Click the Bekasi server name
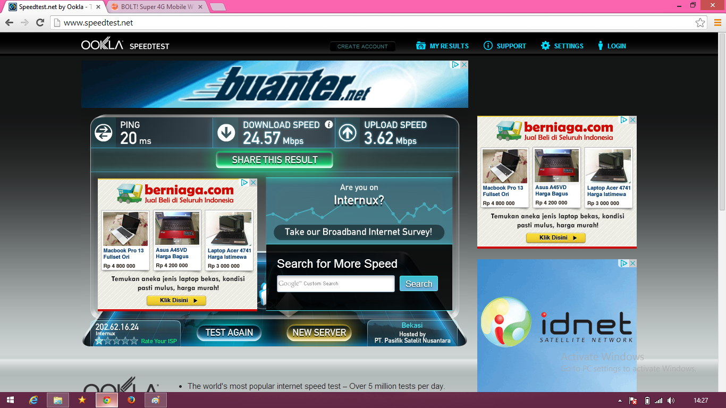 point(412,325)
